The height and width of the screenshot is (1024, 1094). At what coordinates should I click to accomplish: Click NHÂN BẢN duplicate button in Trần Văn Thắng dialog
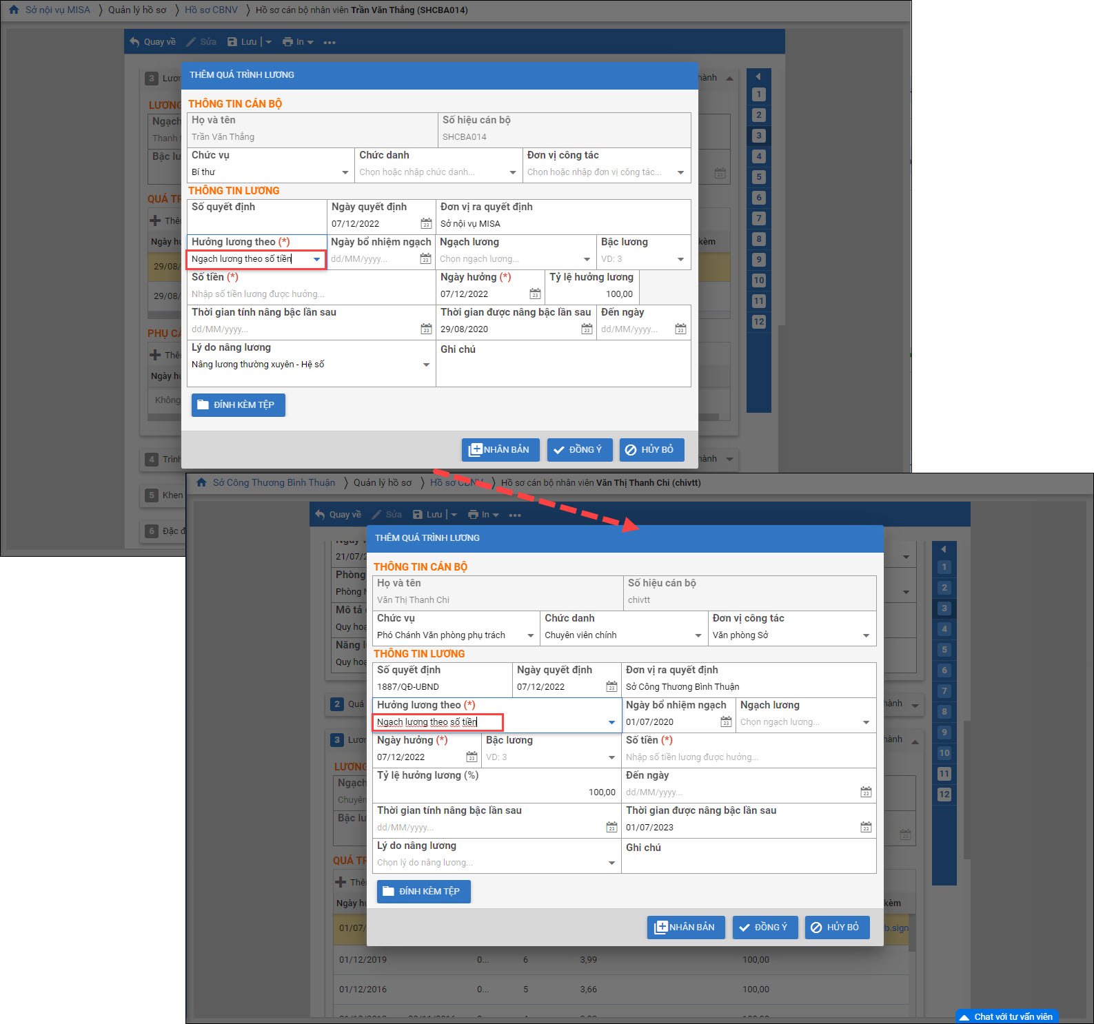pos(500,450)
